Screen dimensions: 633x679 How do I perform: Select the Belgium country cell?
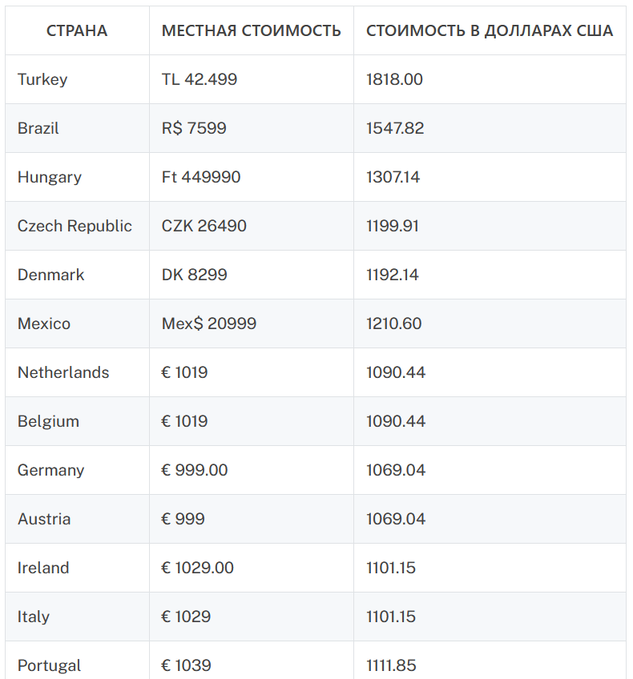click(x=48, y=421)
